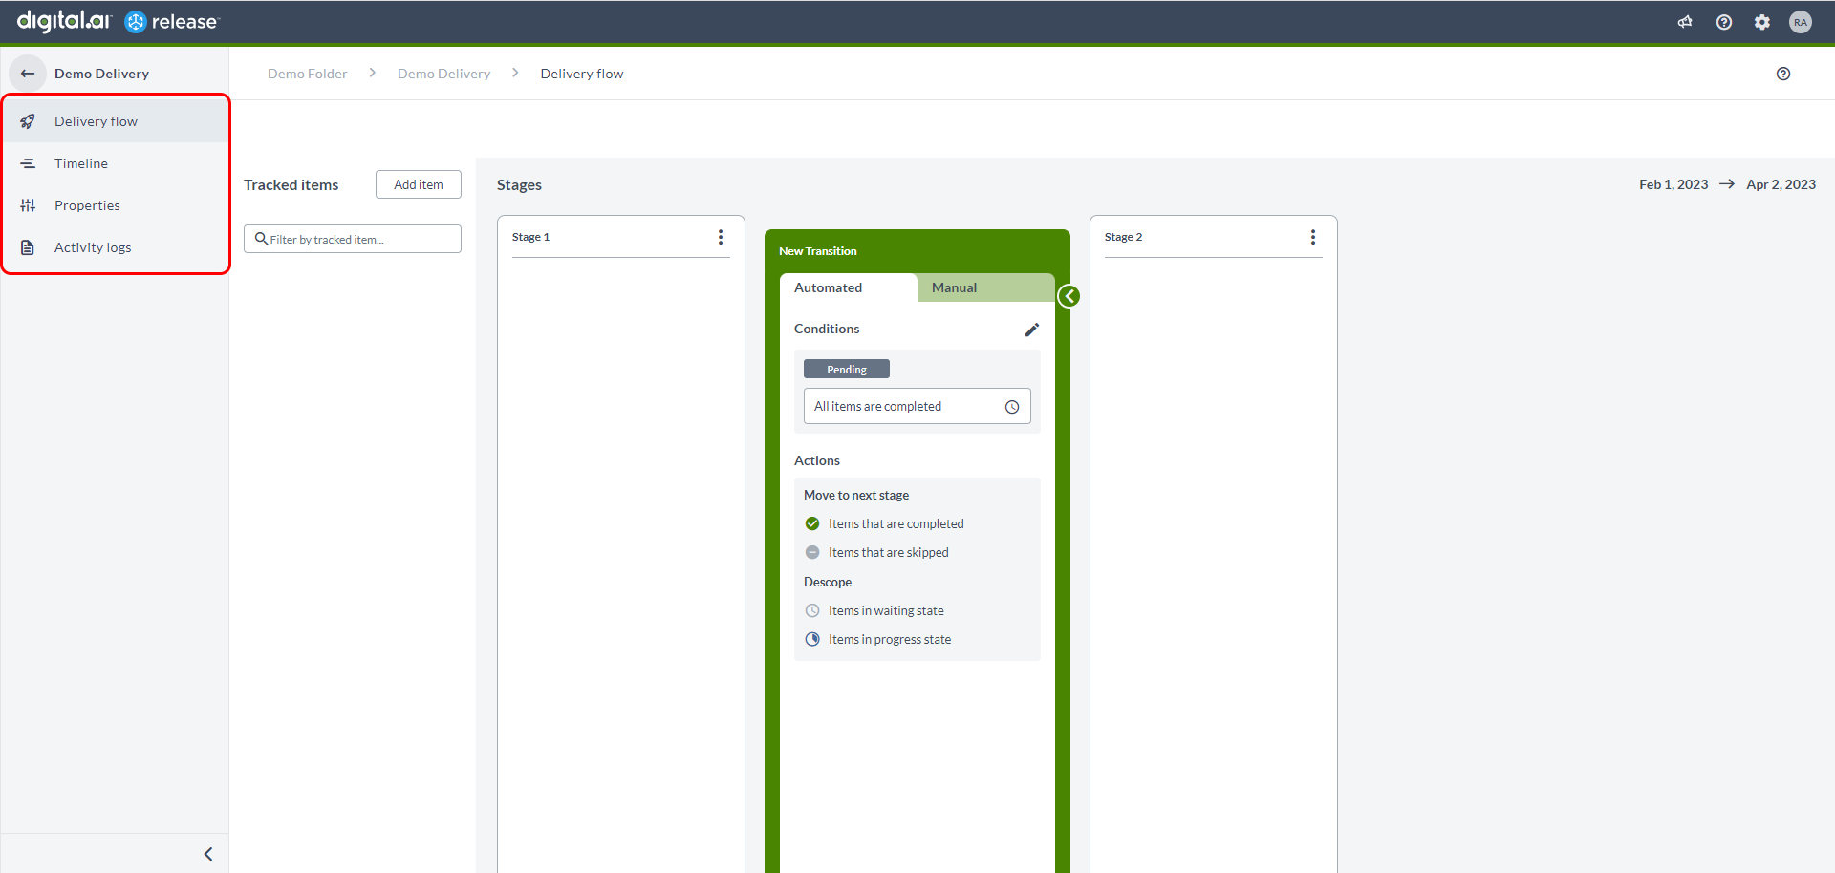Image resolution: width=1835 pixels, height=873 pixels.
Task: Open Stage 1 three-dot menu
Action: [721, 237]
